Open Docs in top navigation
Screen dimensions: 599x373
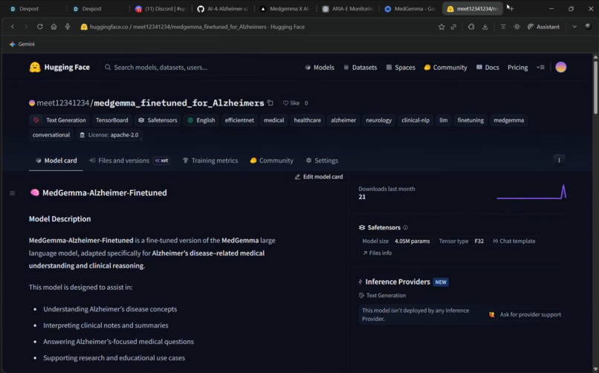(x=488, y=67)
